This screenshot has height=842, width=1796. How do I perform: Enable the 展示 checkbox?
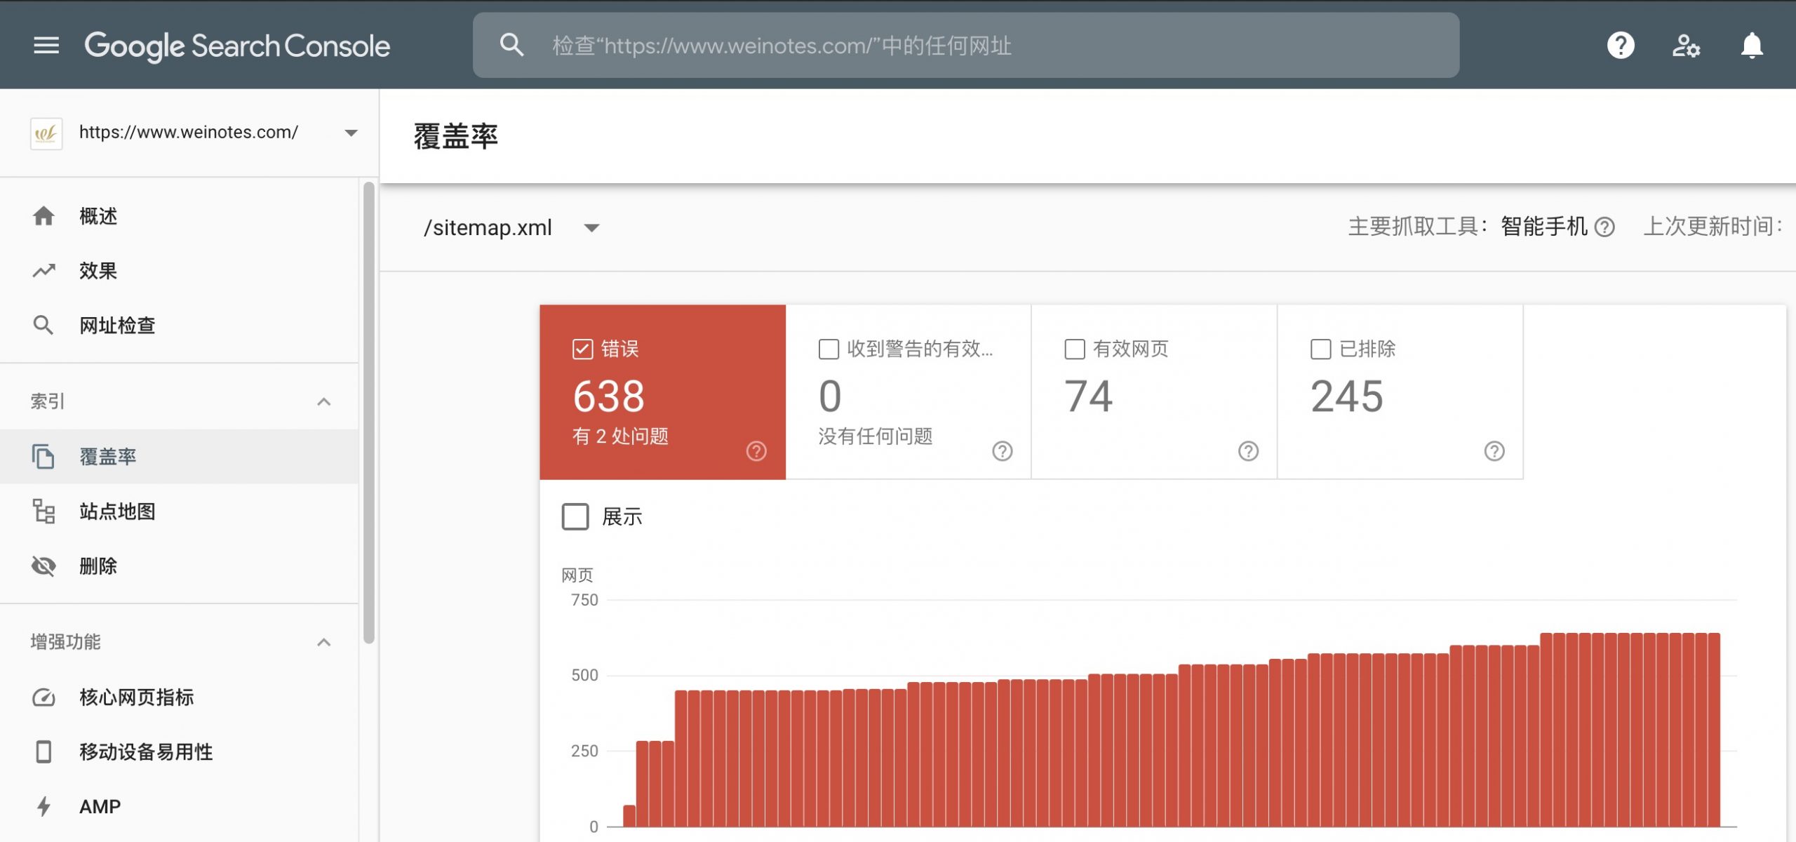click(575, 517)
